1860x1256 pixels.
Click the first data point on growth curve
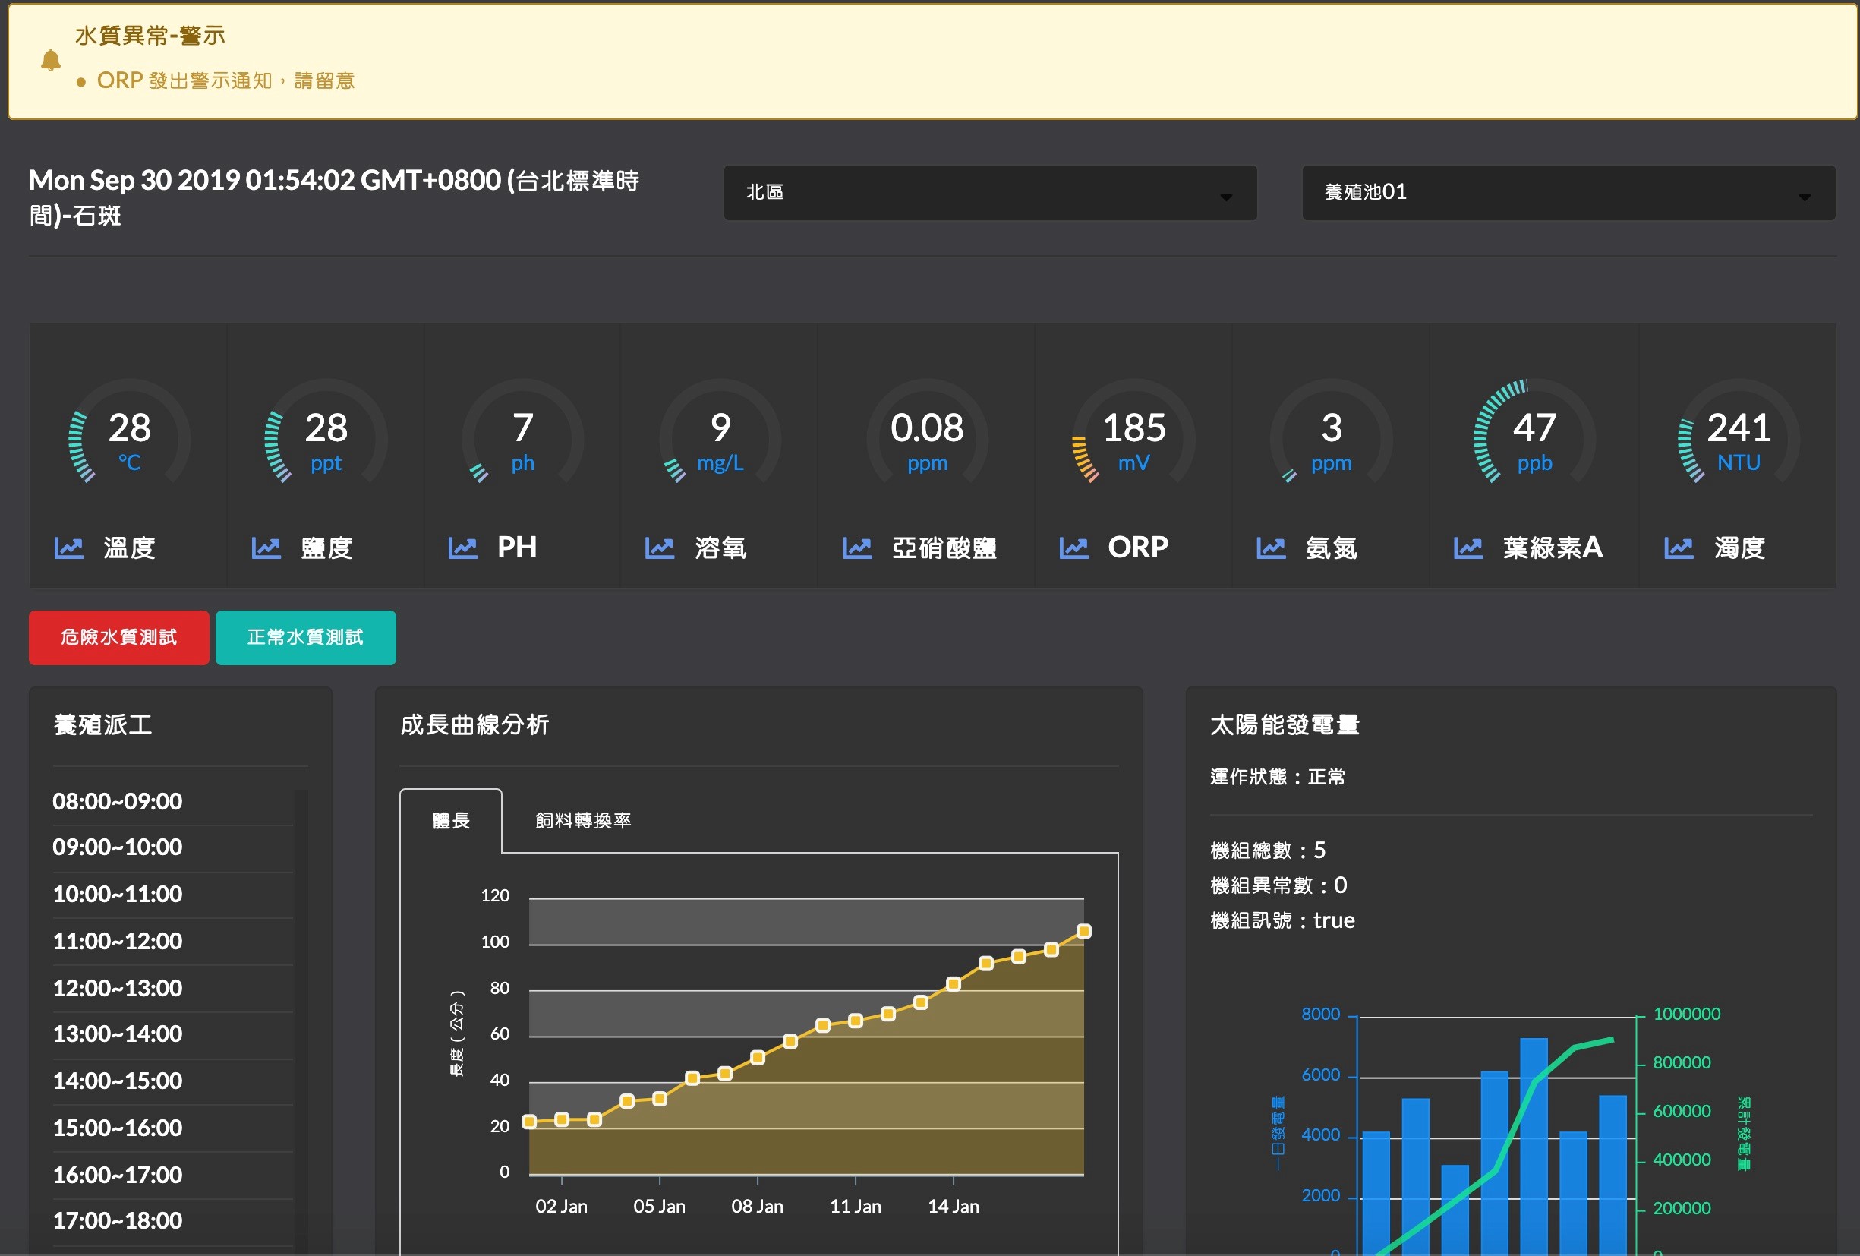529,1122
